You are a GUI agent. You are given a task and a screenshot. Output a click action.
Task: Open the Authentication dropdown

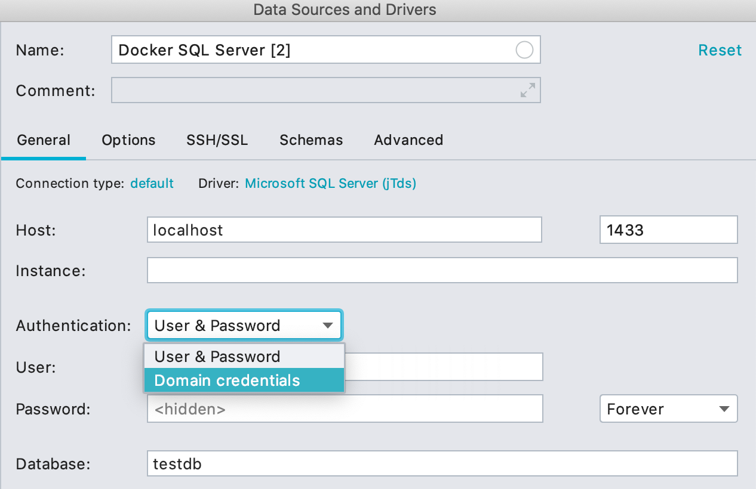pyautogui.click(x=244, y=326)
